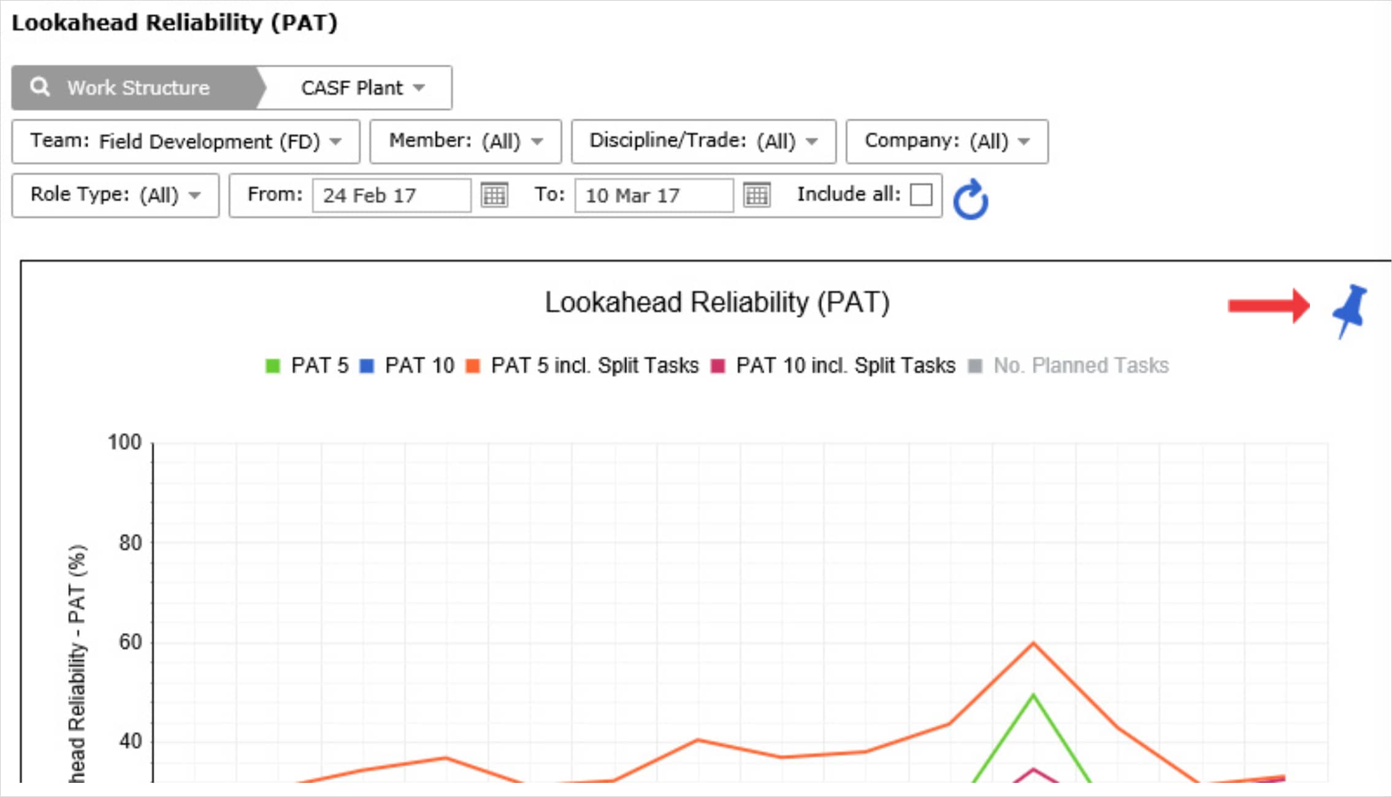Click the blue PAT 10 legend swatch
This screenshot has width=1392, height=797.
[x=367, y=366]
